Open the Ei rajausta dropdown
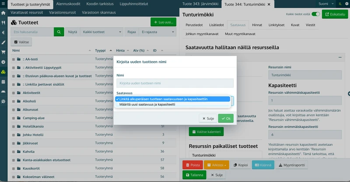This screenshot has width=350, height=182. (157, 32)
